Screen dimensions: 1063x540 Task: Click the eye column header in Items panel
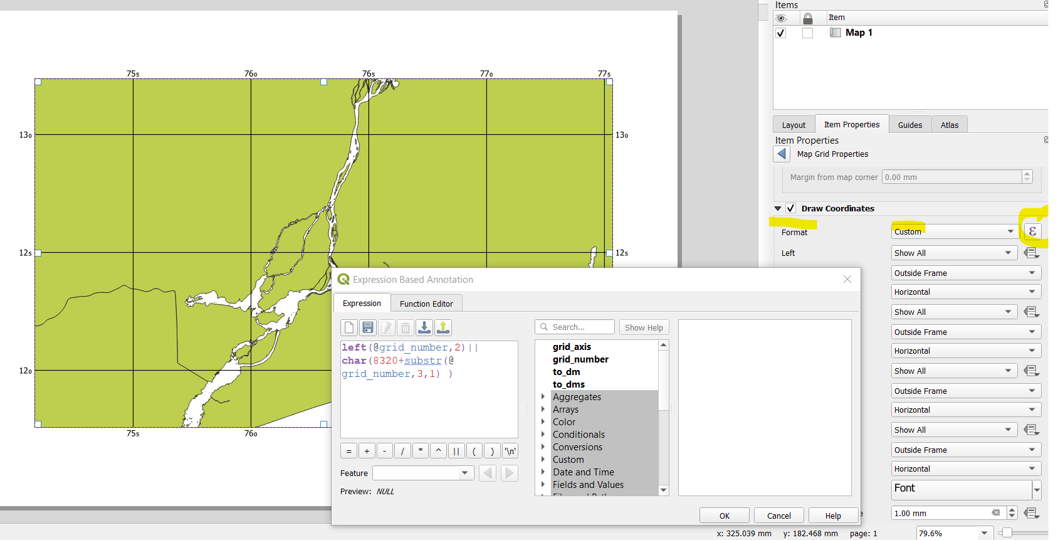click(x=781, y=18)
